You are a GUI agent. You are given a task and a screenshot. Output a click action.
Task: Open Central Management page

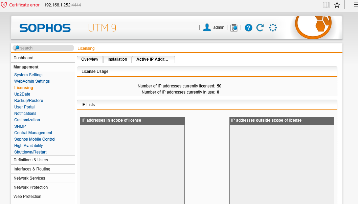[x=33, y=132]
